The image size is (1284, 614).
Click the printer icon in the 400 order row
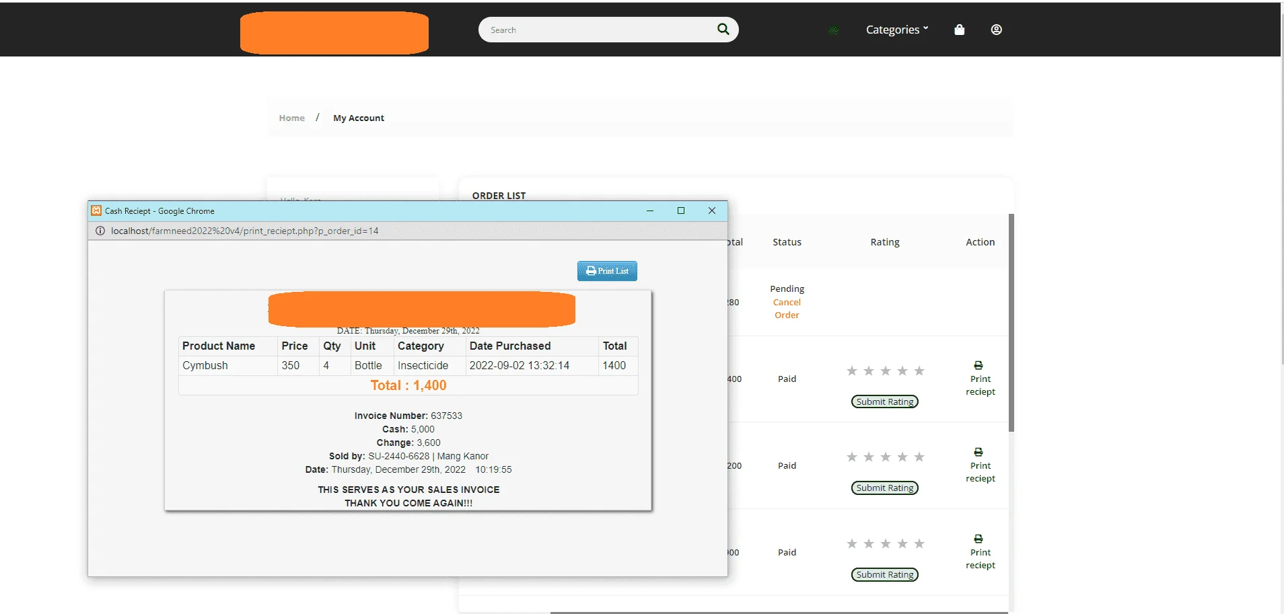(x=978, y=365)
